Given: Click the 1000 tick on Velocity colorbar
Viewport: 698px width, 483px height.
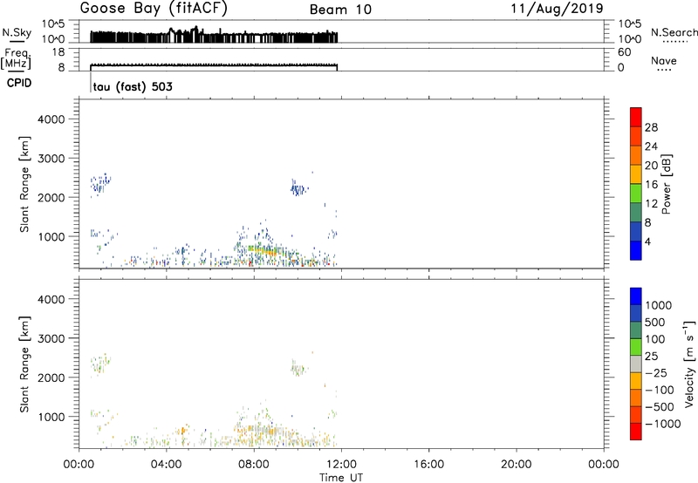Looking at the screenshot, I should pyautogui.click(x=658, y=305).
